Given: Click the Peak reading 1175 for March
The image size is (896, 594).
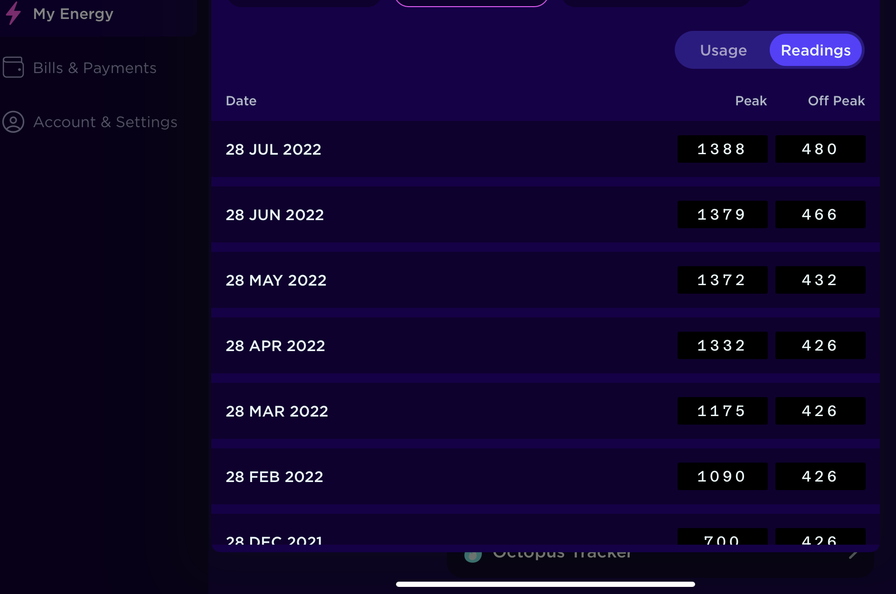Looking at the screenshot, I should (722, 411).
